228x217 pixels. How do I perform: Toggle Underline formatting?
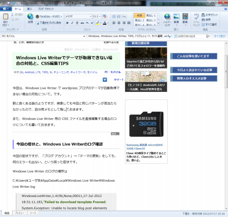point(77,23)
